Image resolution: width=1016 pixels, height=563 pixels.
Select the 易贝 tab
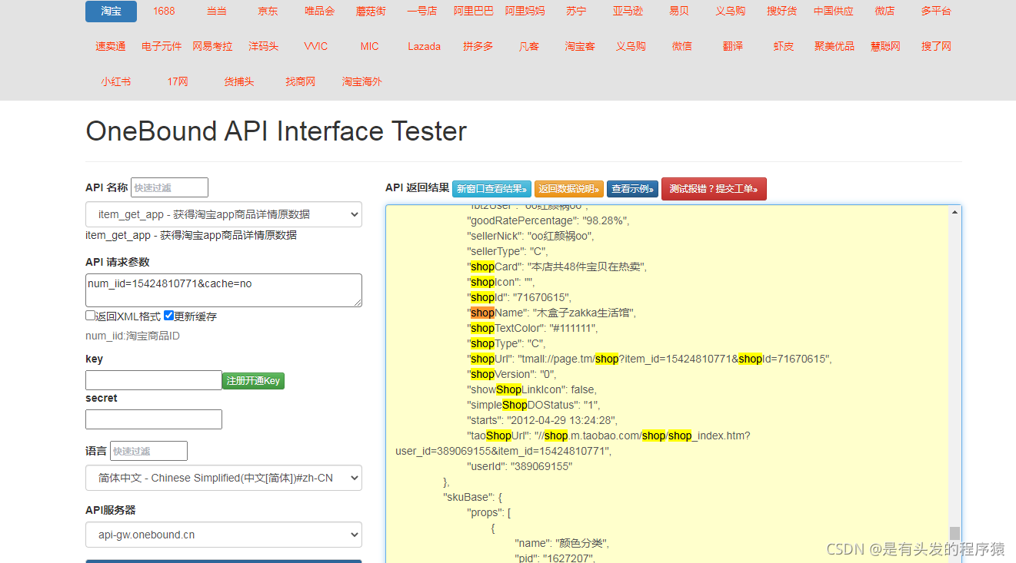click(679, 12)
